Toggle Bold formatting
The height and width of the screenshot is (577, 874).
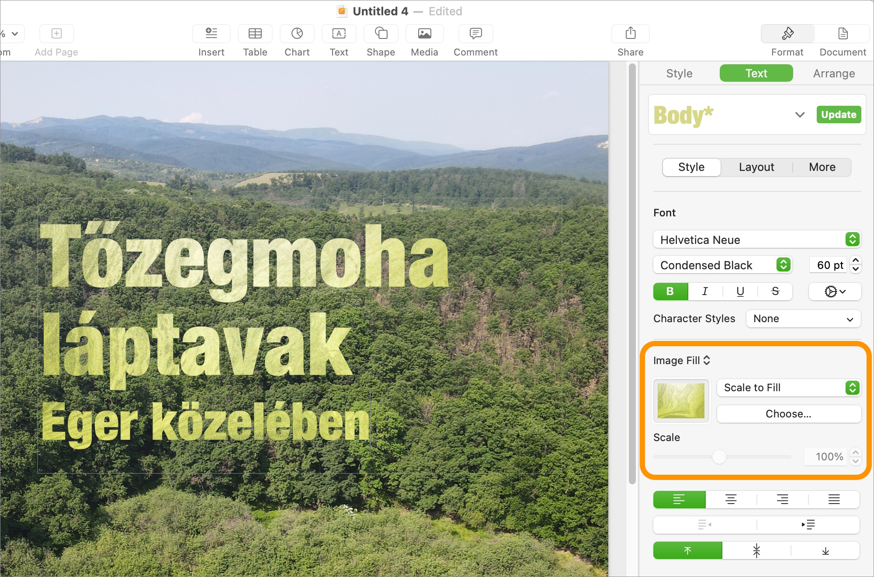point(670,292)
